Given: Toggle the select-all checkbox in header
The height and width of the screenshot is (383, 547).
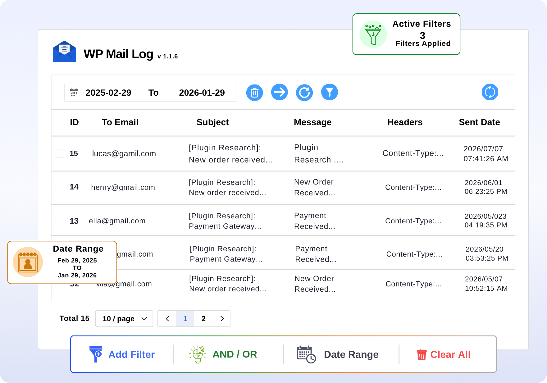Looking at the screenshot, I should [59, 123].
